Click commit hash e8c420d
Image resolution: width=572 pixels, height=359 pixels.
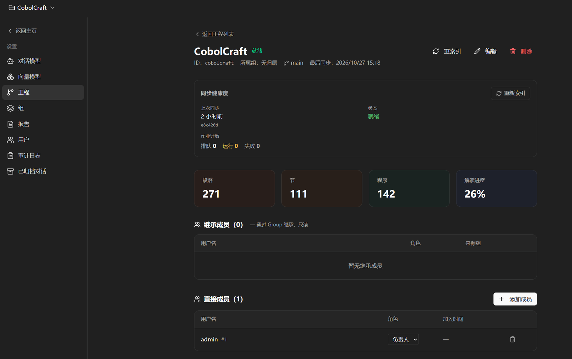(x=209, y=125)
